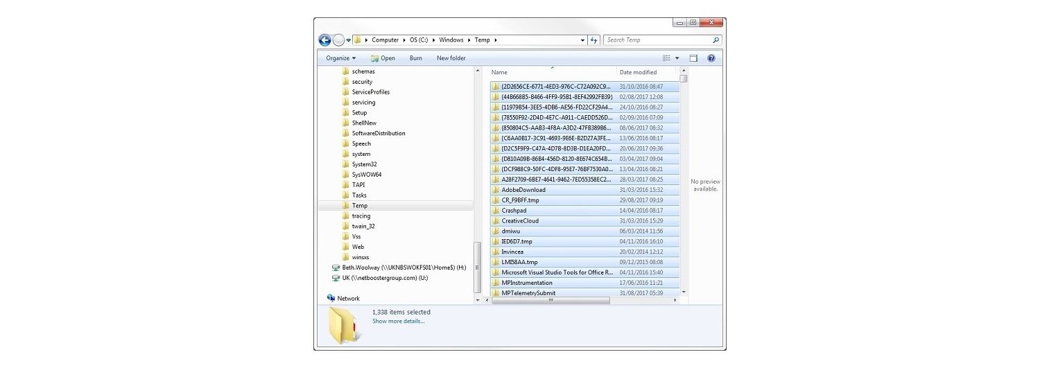Click the Network icon in navigation pane
Image resolution: width=1040 pixels, height=368 pixels.
pyautogui.click(x=331, y=298)
